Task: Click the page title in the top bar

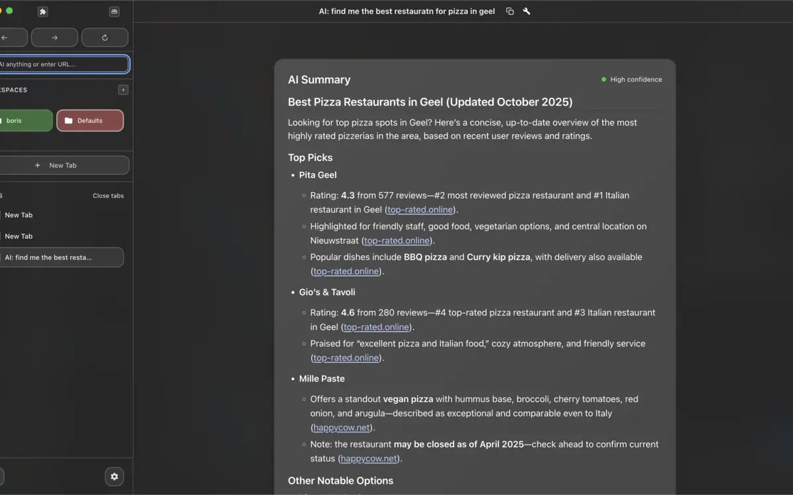Action: click(406, 11)
